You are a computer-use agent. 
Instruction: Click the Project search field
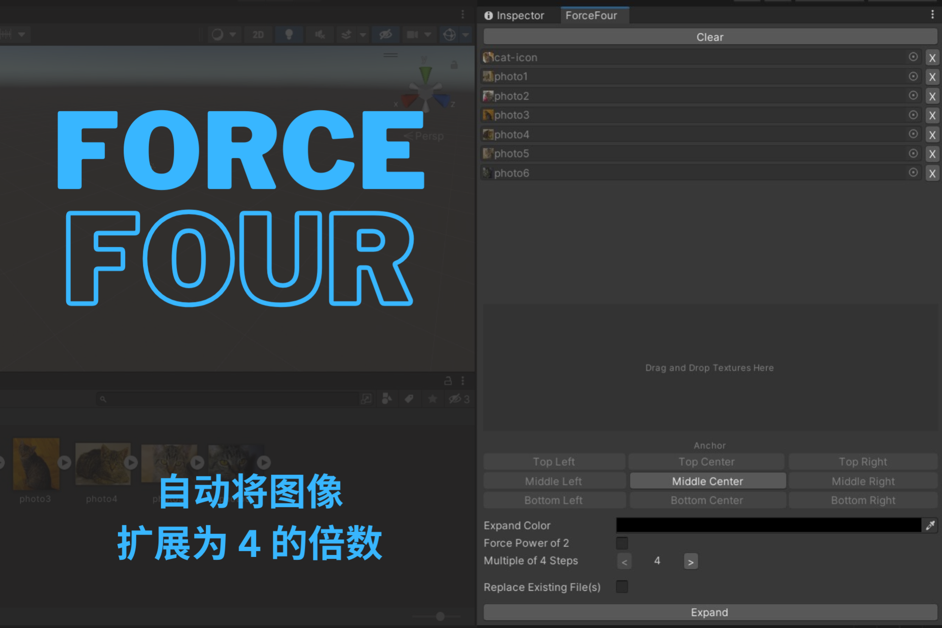click(x=226, y=399)
